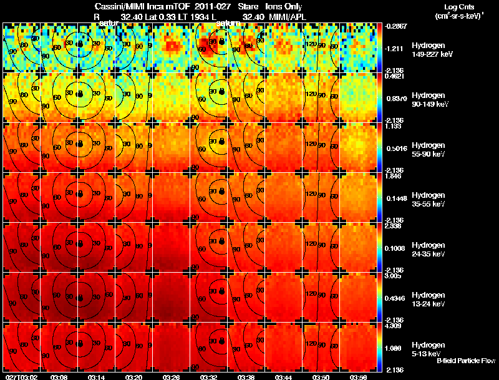499x380 pixels.
Task: Click the colorbar beside Hydrogen 90-149 keV
Action: tap(379, 98)
